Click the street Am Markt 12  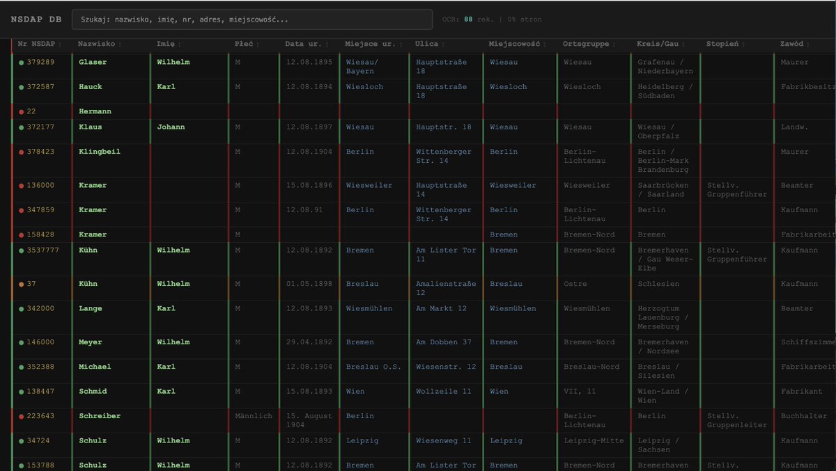tap(442, 309)
